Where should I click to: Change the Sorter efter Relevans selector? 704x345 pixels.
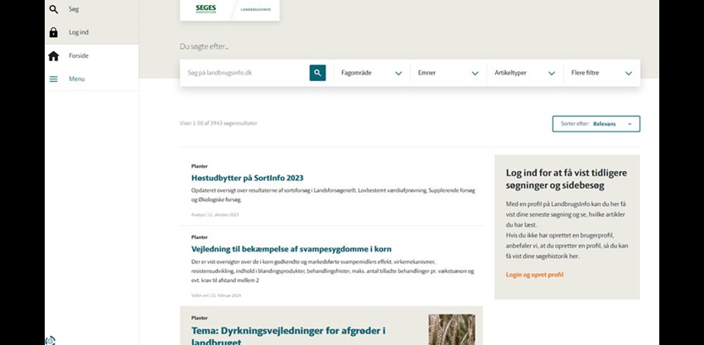pos(596,124)
